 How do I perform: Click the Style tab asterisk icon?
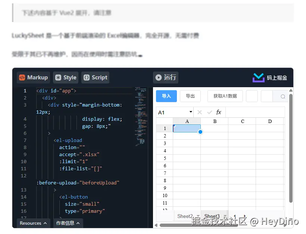pos(58,78)
